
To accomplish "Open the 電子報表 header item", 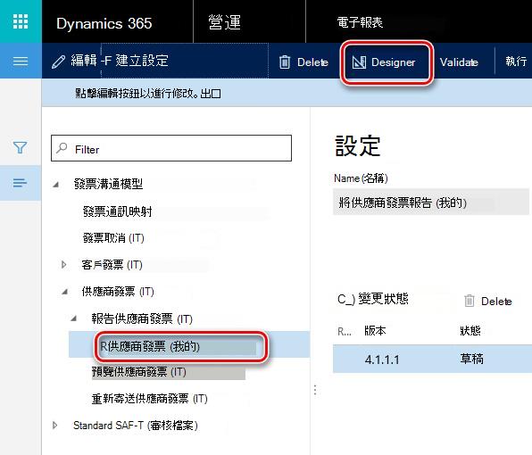I will (x=360, y=22).
